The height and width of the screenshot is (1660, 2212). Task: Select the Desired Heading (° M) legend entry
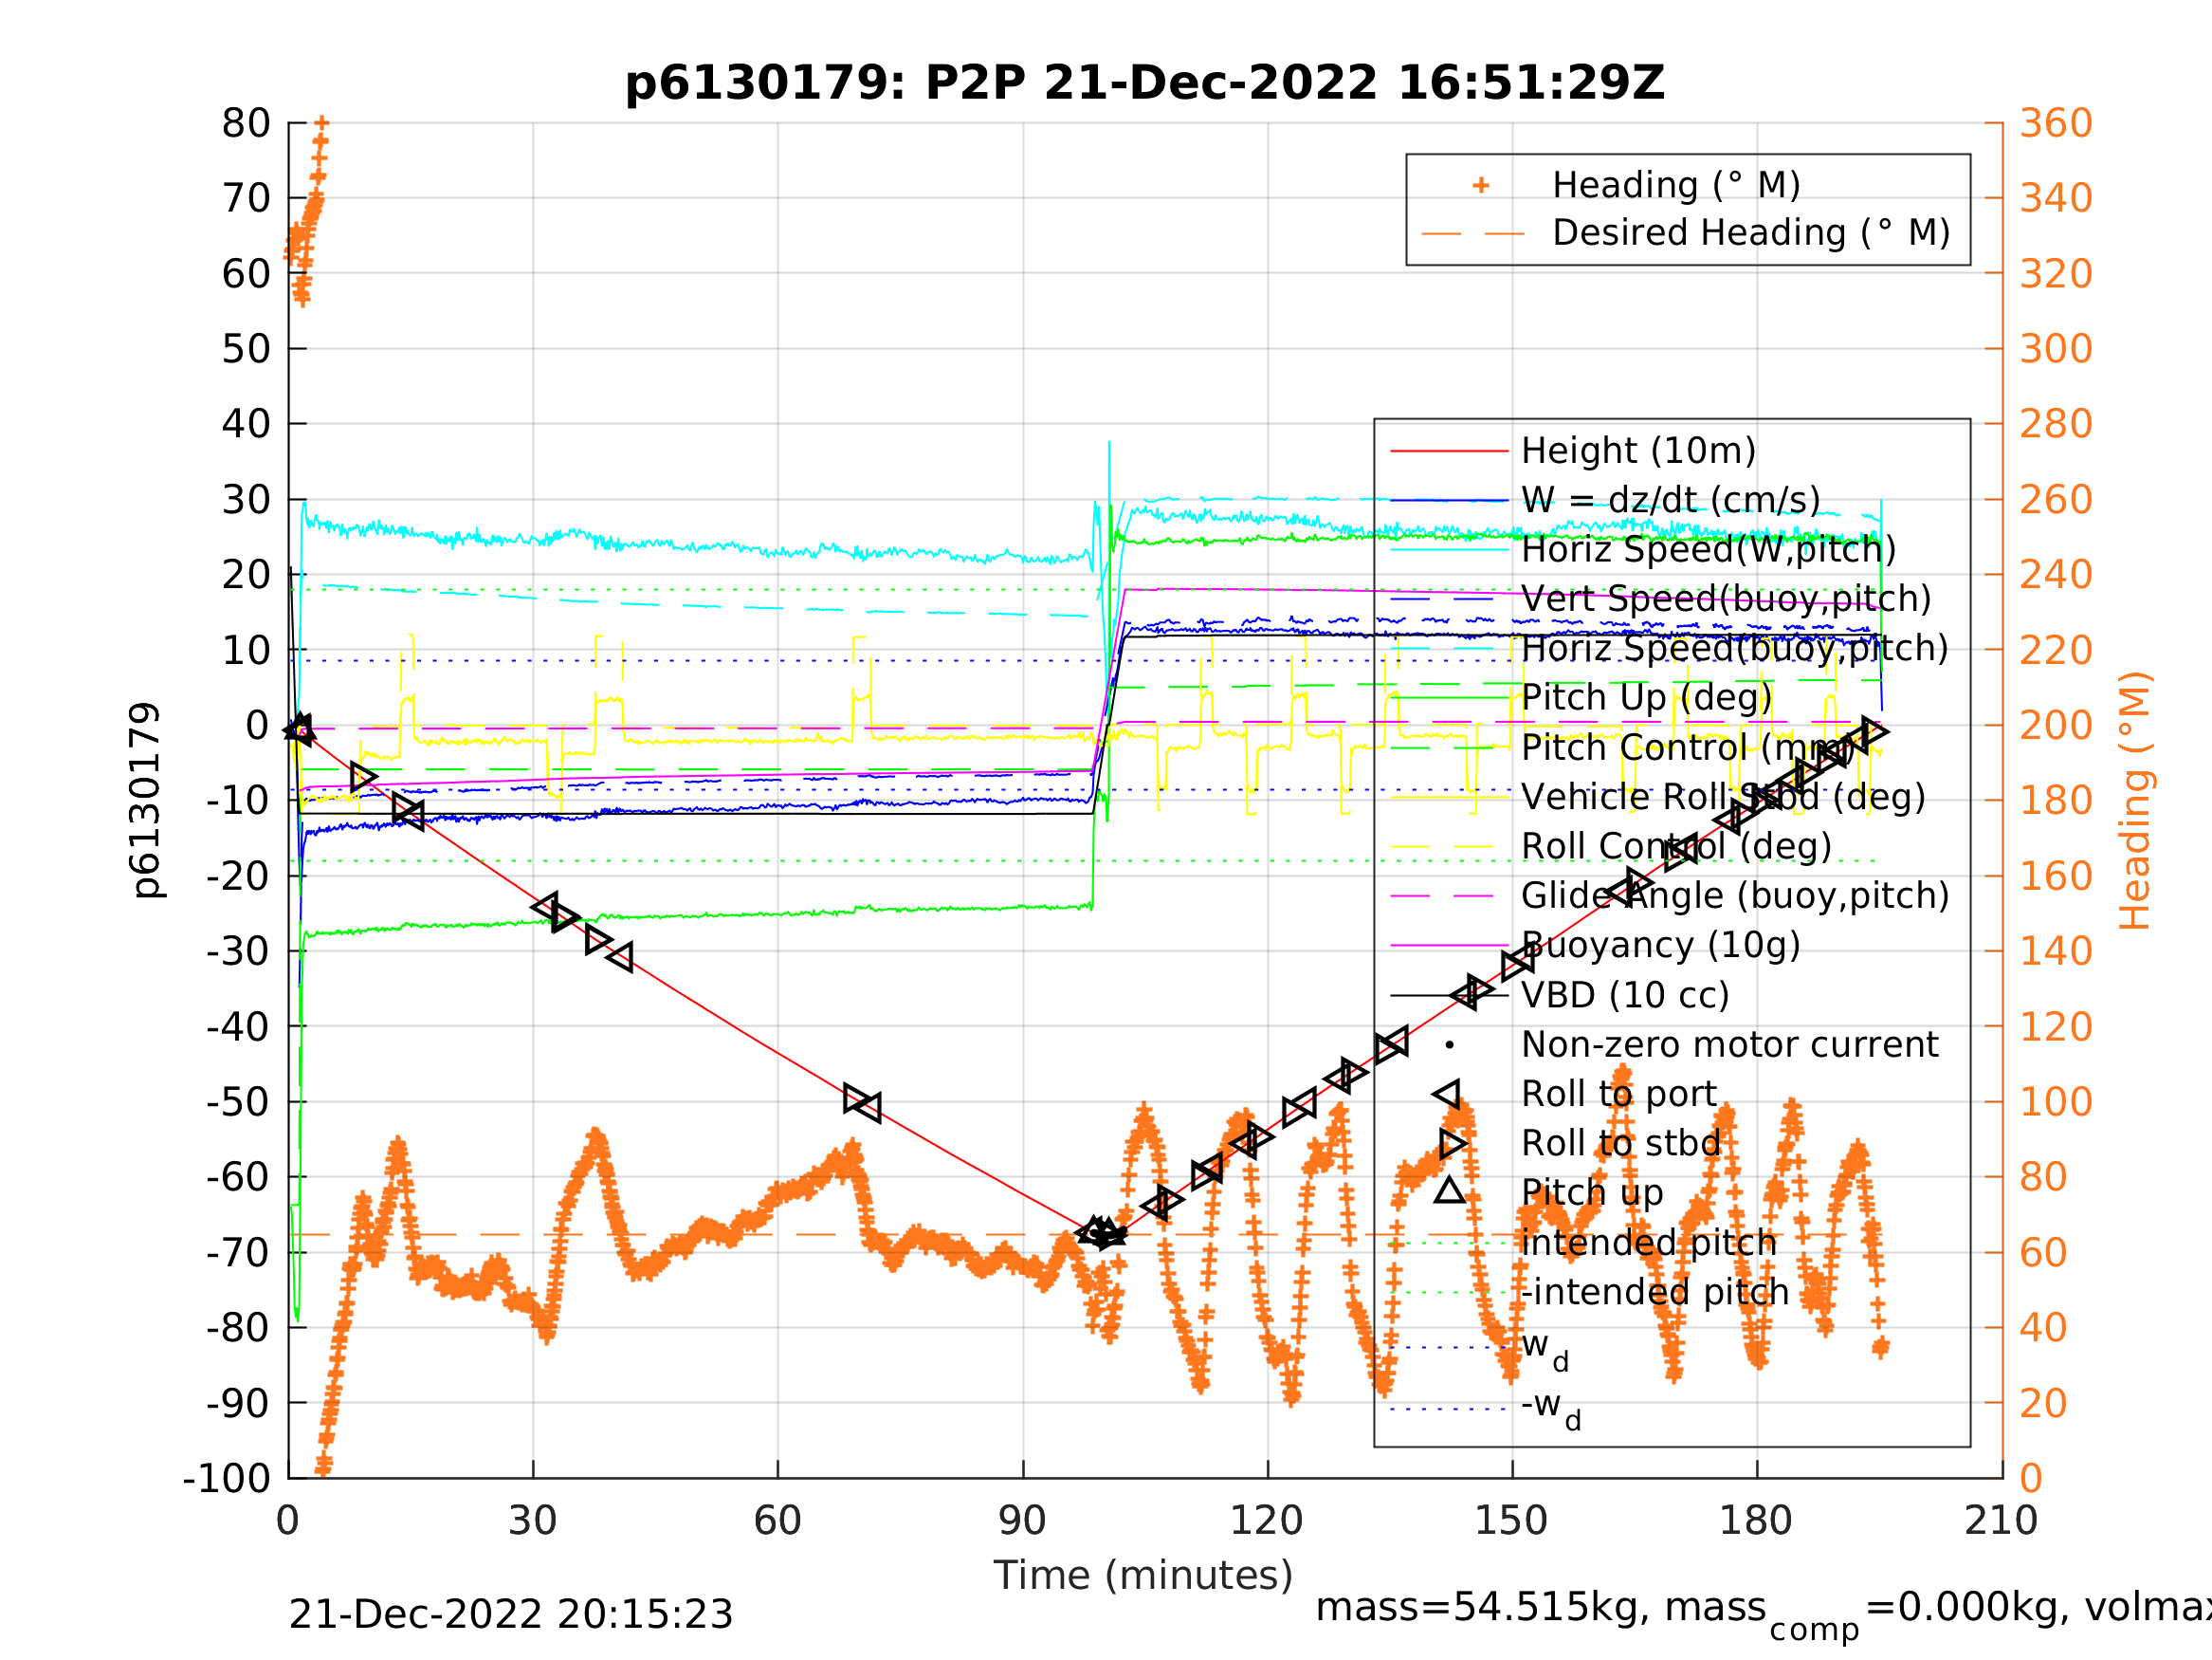[x=1751, y=233]
